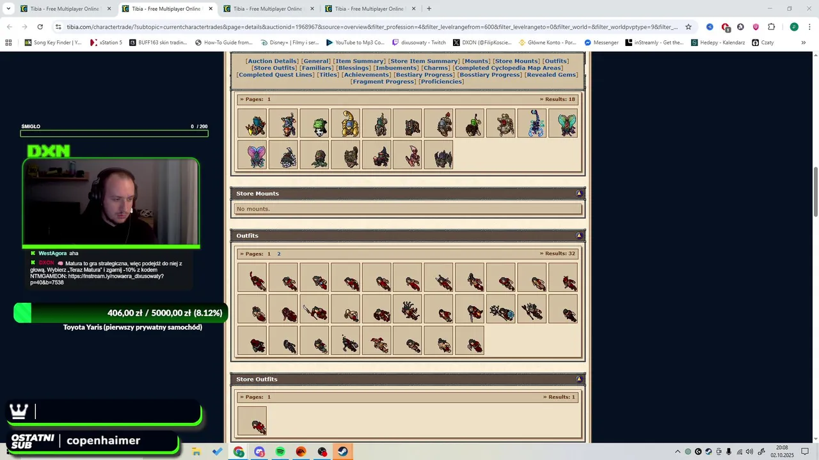Open File Explorer from taskbar

[x=196, y=452]
